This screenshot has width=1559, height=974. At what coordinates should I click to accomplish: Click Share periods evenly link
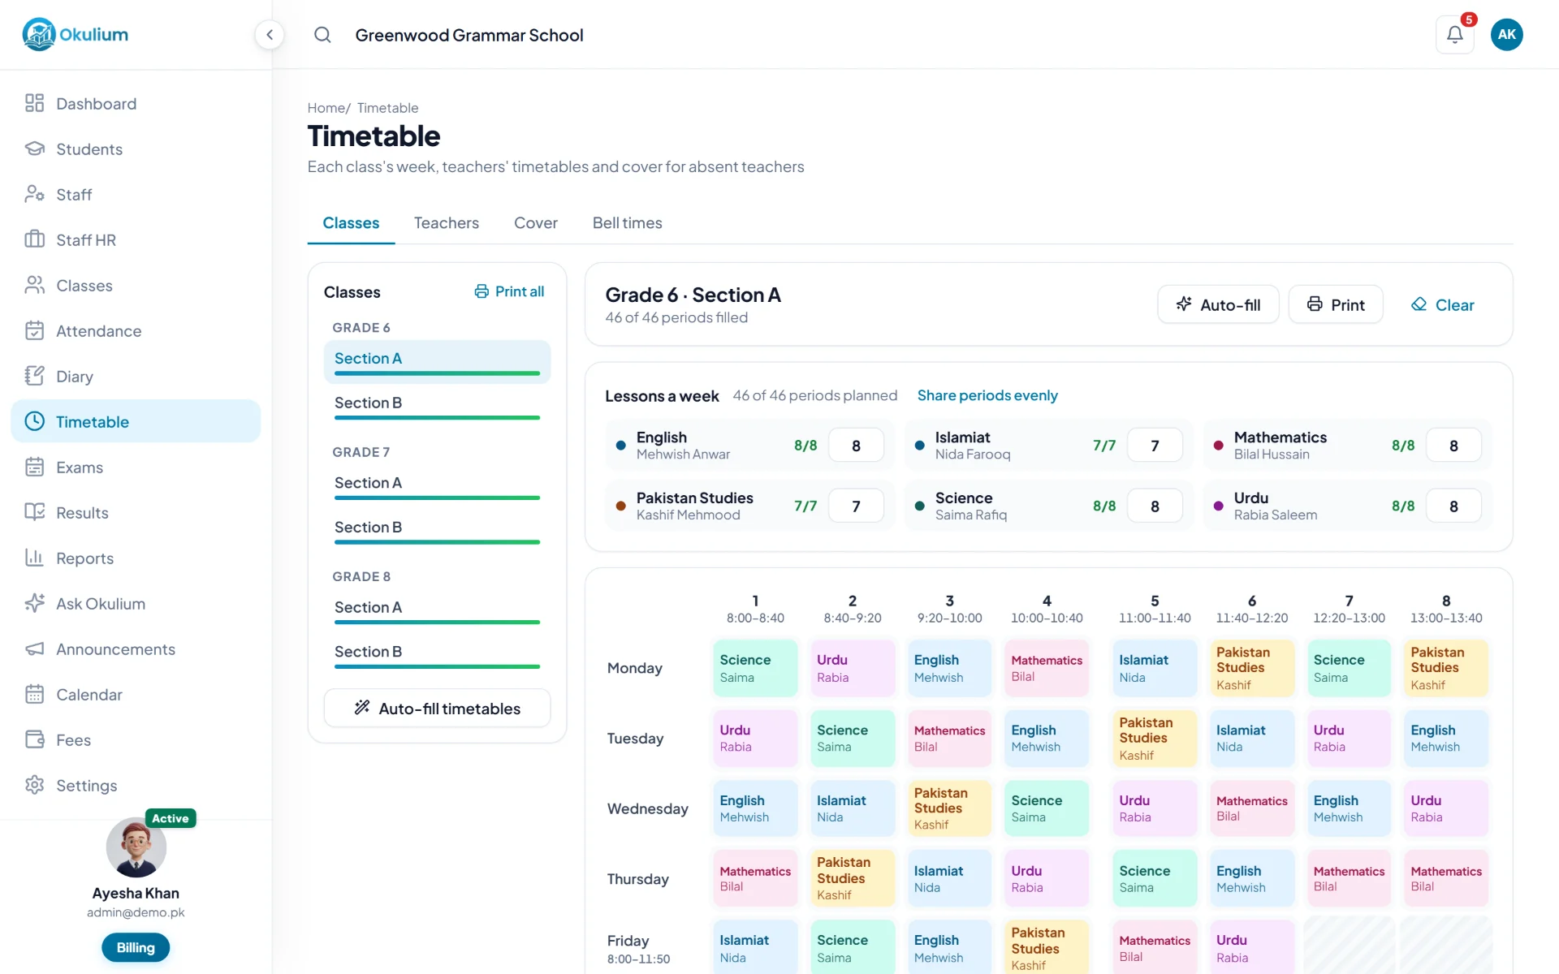click(x=987, y=395)
